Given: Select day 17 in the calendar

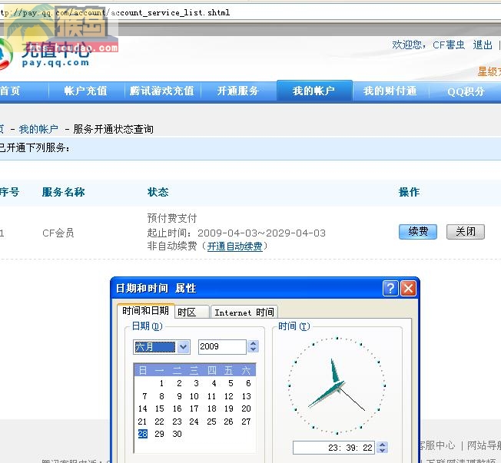Looking at the screenshot, I should pos(194,408).
